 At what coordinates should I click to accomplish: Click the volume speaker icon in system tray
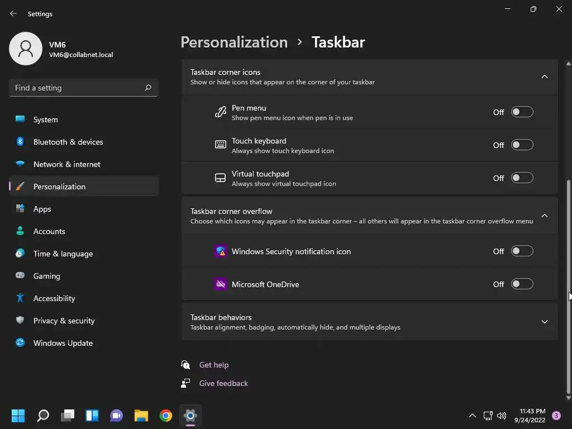[x=502, y=415]
